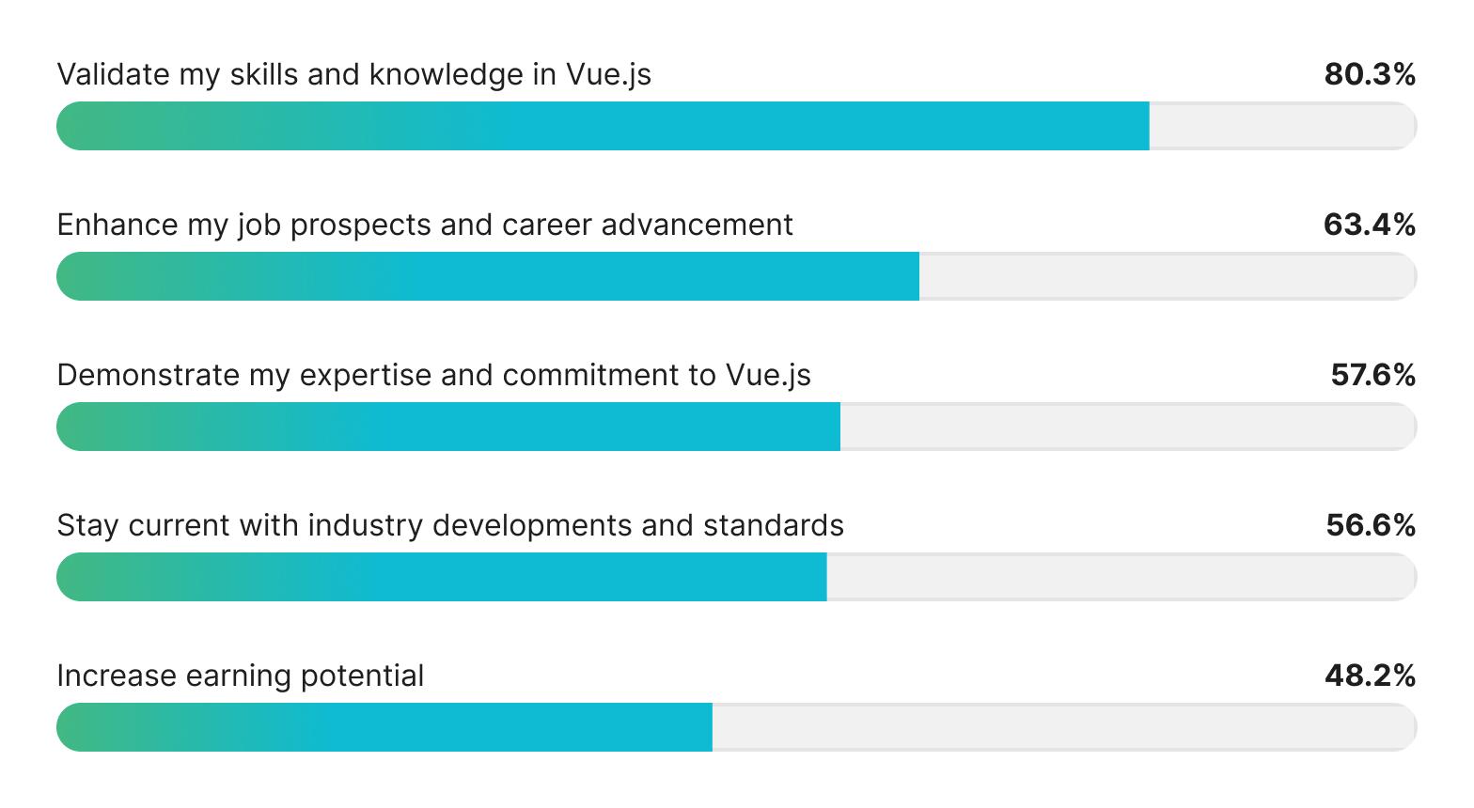This screenshot has height=808, width=1474.
Task: Click the filled part of the Demonstrate expertise bar
Action: pos(448,427)
